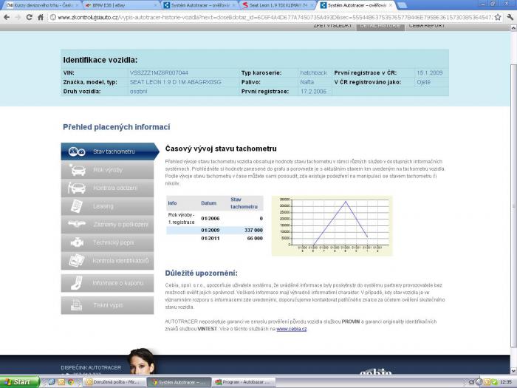
Task: Click the car icon beside Rok výroby
Action: click(77, 170)
